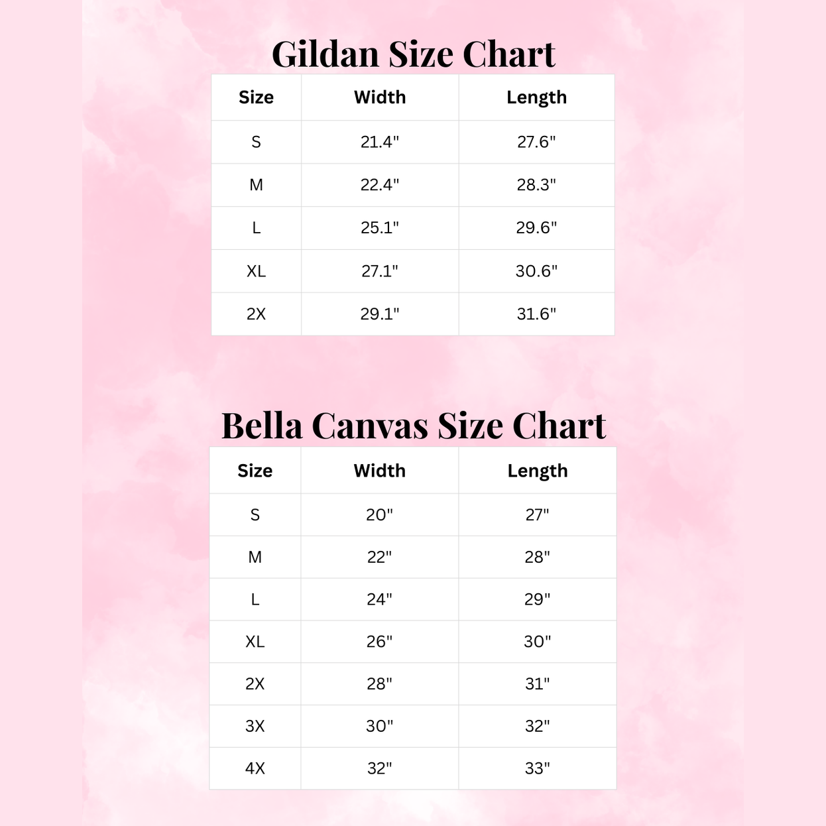Viewport: 826px width, 826px height.
Task: Select the Gildan 30.6" length cell
Action: [536, 271]
